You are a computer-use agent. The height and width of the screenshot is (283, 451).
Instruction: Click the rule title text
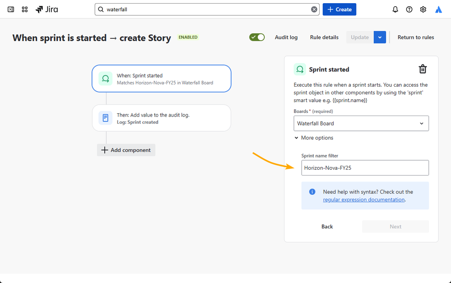point(92,37)
